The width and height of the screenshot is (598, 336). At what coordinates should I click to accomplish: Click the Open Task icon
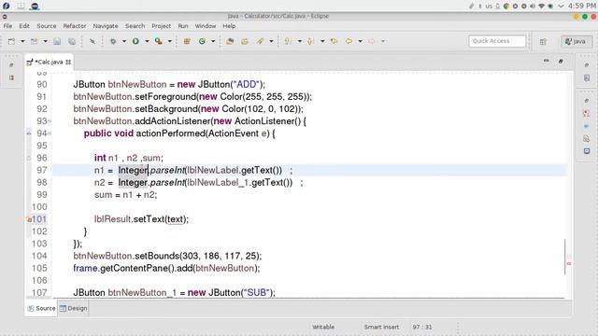(x=245, y=41)
